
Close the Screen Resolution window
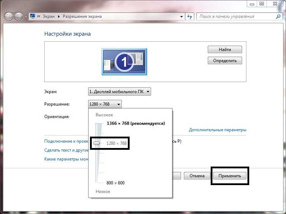(275, 4)
